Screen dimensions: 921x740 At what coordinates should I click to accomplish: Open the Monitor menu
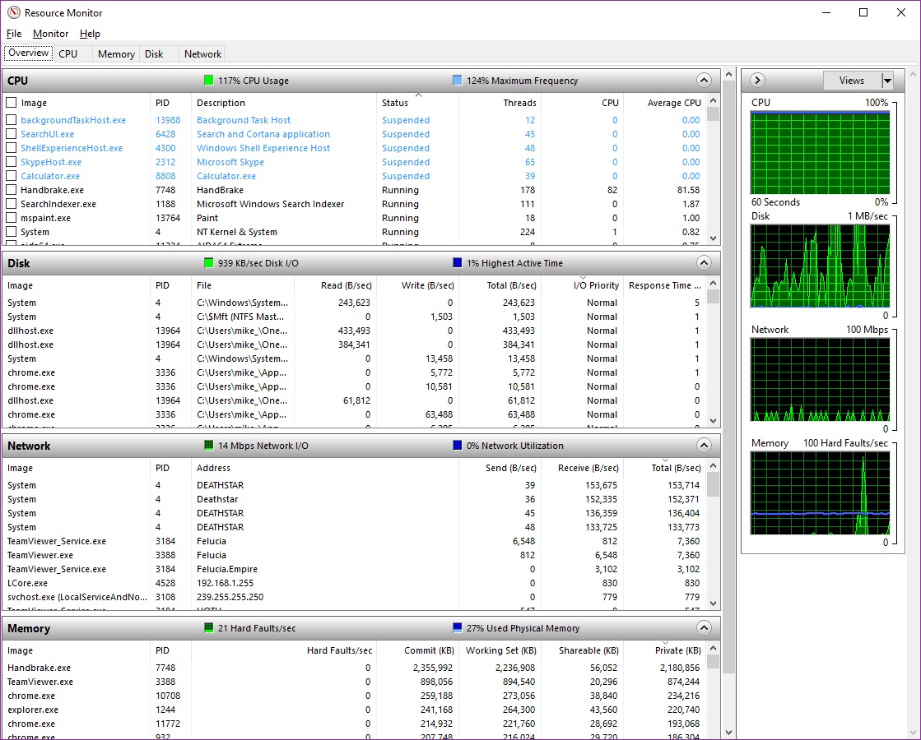coord(50,34)
